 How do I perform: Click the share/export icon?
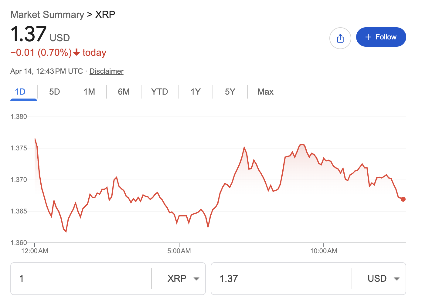pyautogui.click(x=340, y=38)
